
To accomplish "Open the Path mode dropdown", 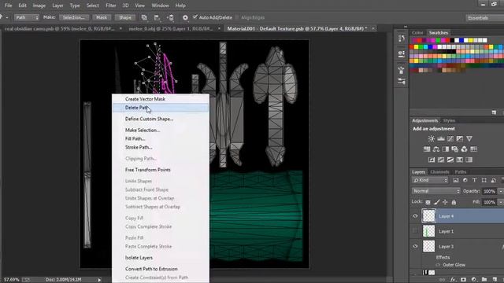I will coord(27,17).
